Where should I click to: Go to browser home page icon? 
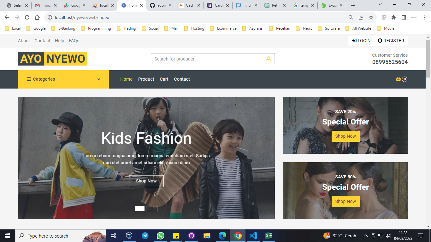(37, 17)
